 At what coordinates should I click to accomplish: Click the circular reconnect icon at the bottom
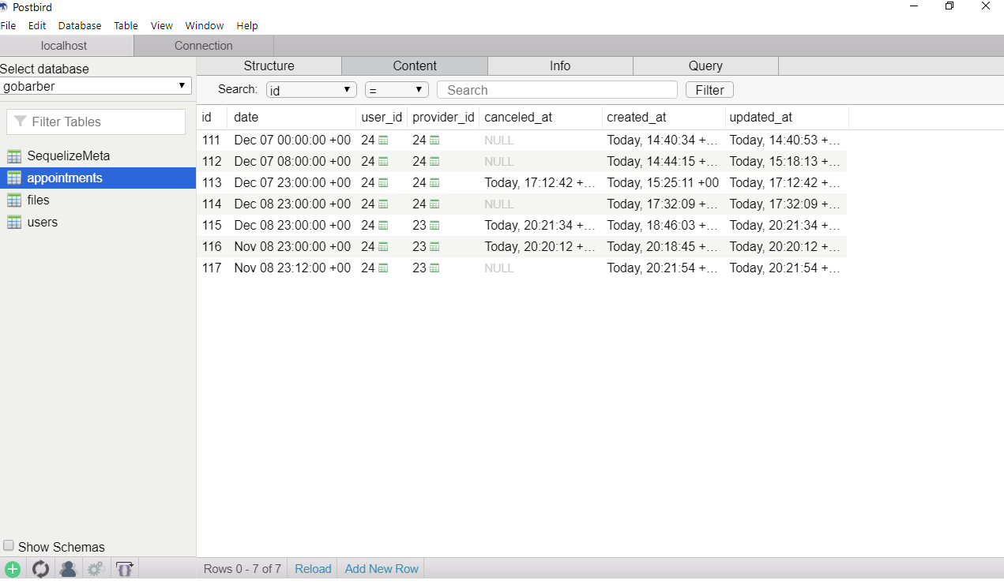click(x=40, y=568)
